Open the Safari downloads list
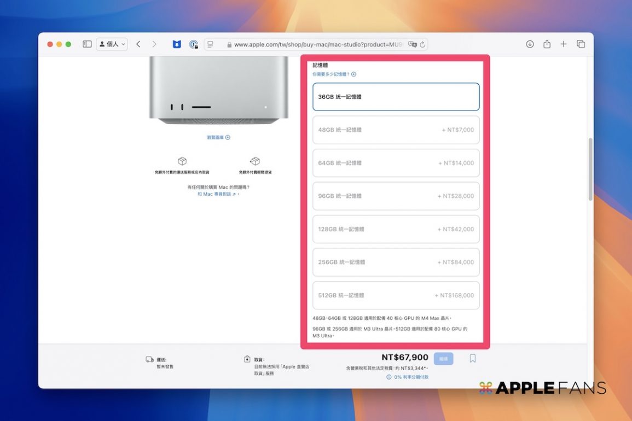Viewport: 632px width, 421px height. pos(530,44)
